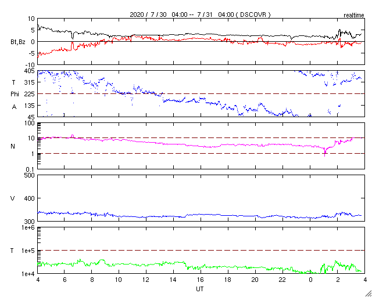Click the 'UT' x-axis label

tap(200, 289)
